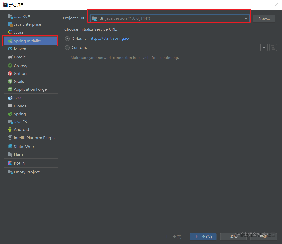
Task: Click the Maven m icon
Action: (10, 49)
